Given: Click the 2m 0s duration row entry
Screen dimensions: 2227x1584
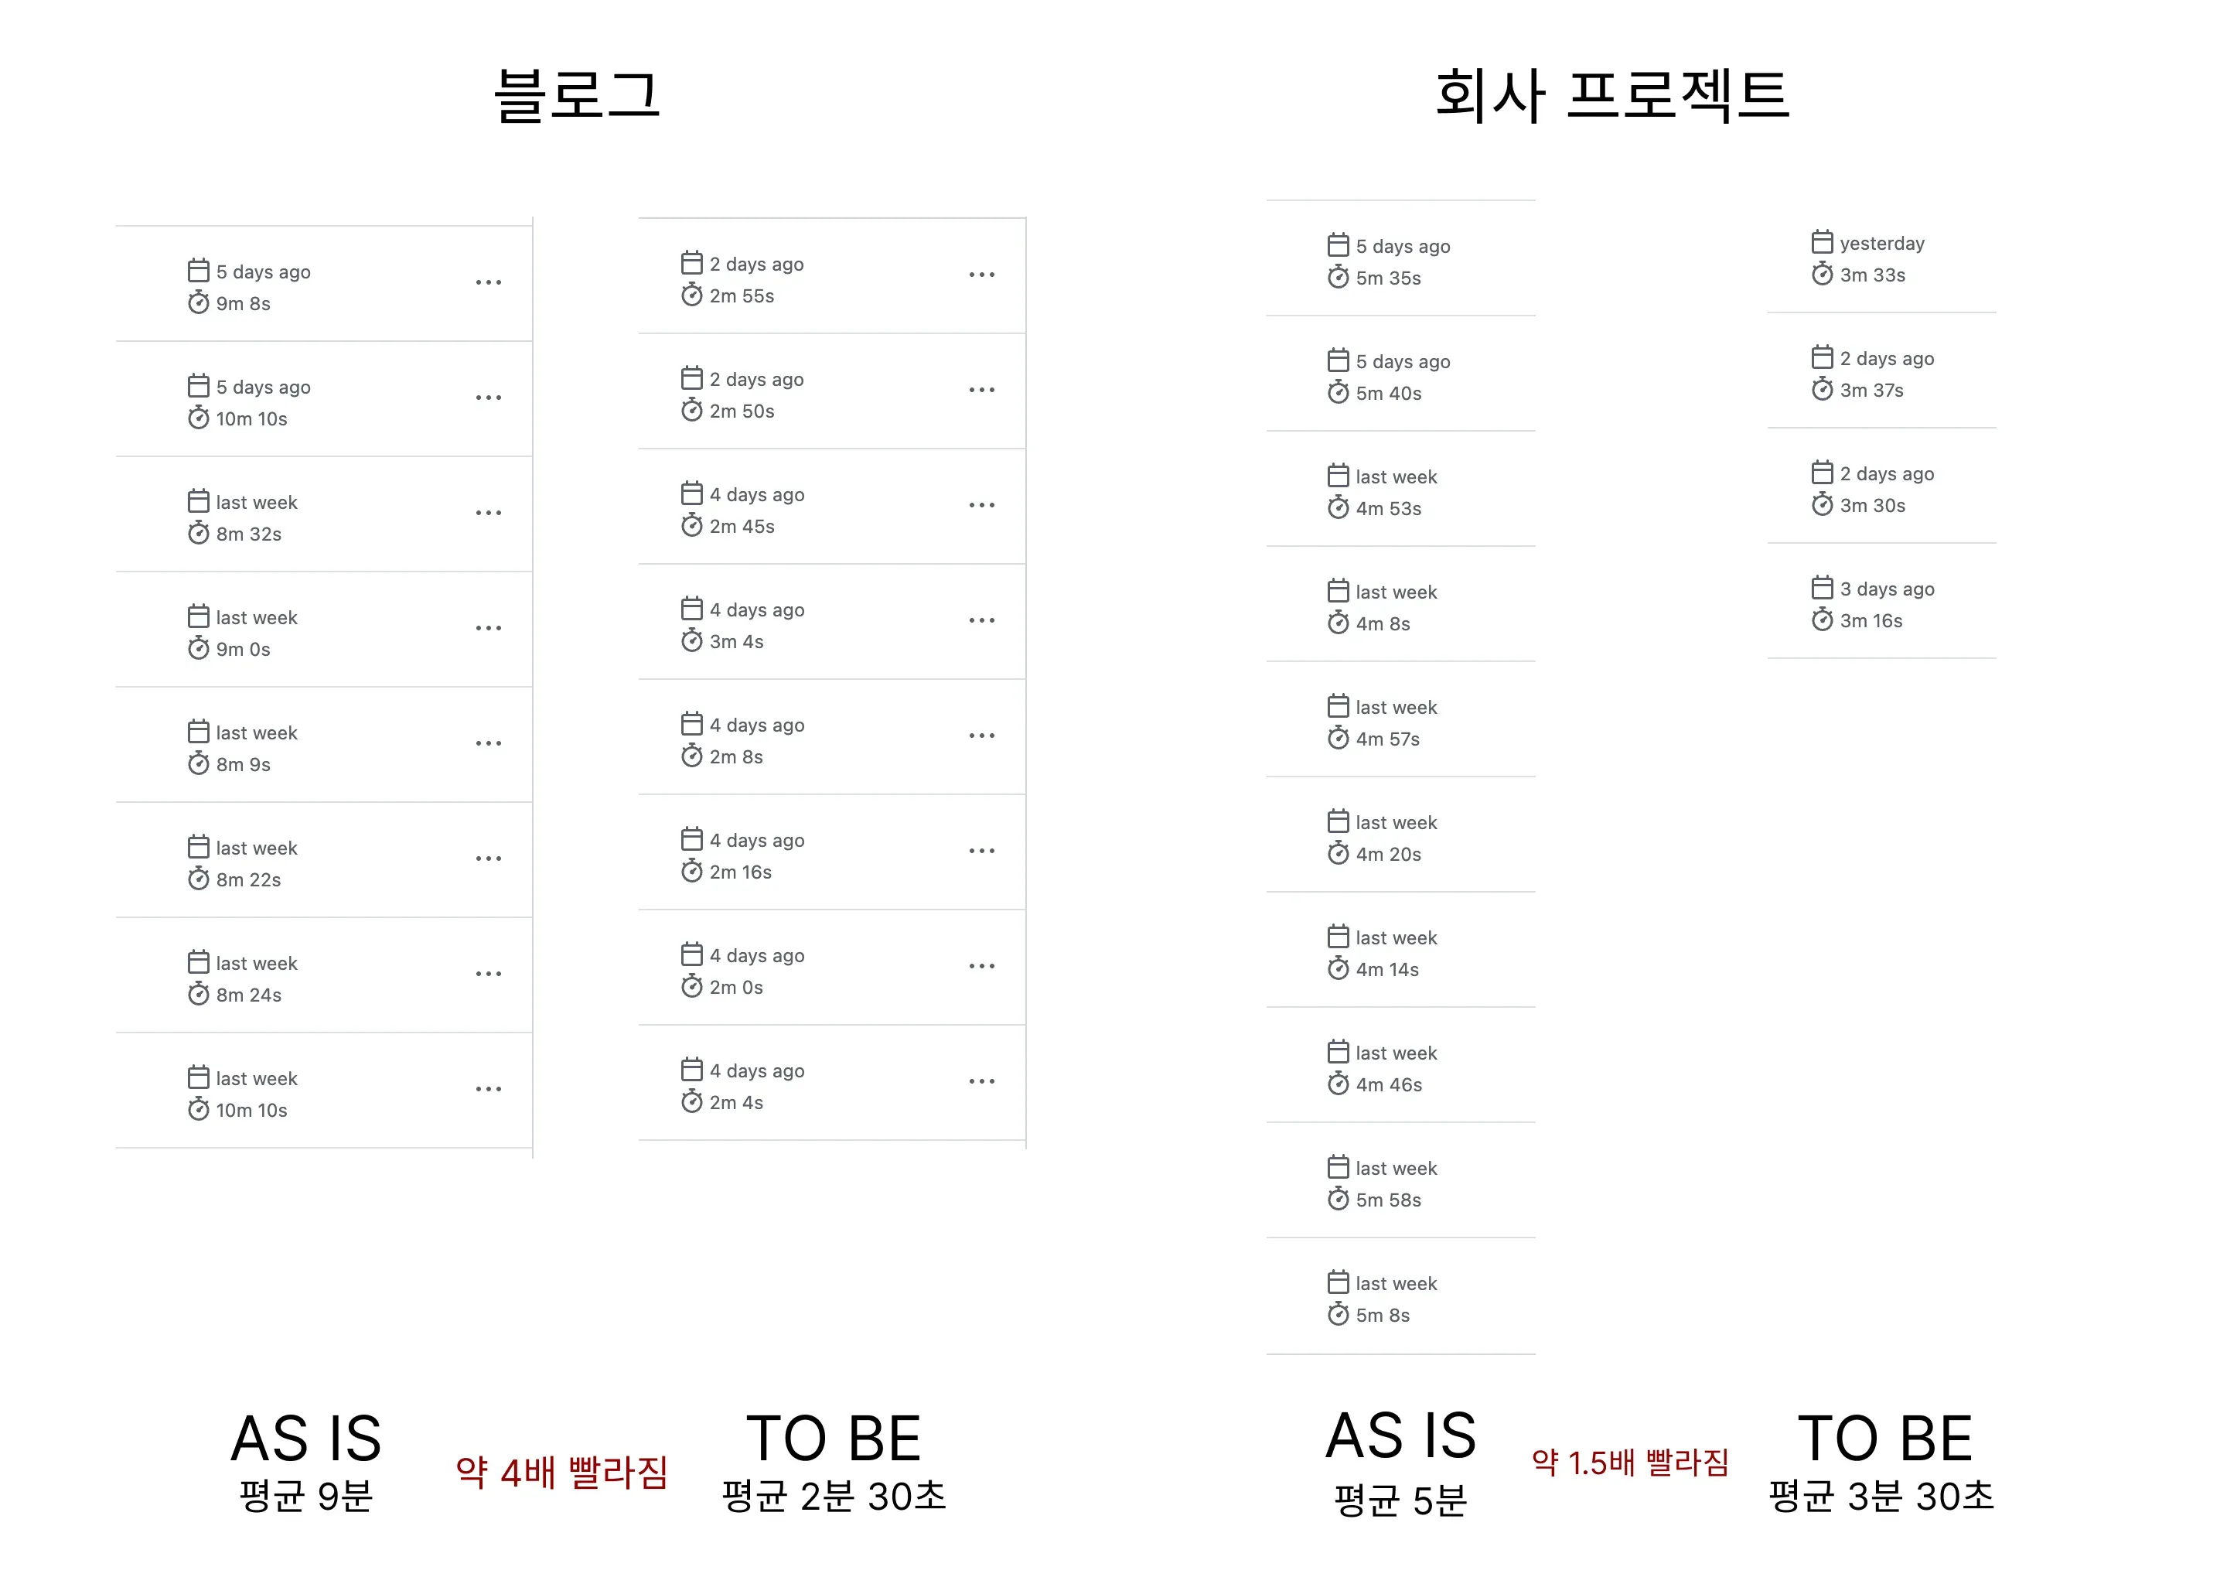Looking at the screenshot, I should click(x=738, y=986).
